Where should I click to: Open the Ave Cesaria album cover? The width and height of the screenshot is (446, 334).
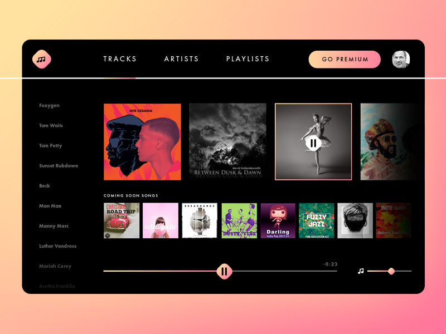point(142,141)
